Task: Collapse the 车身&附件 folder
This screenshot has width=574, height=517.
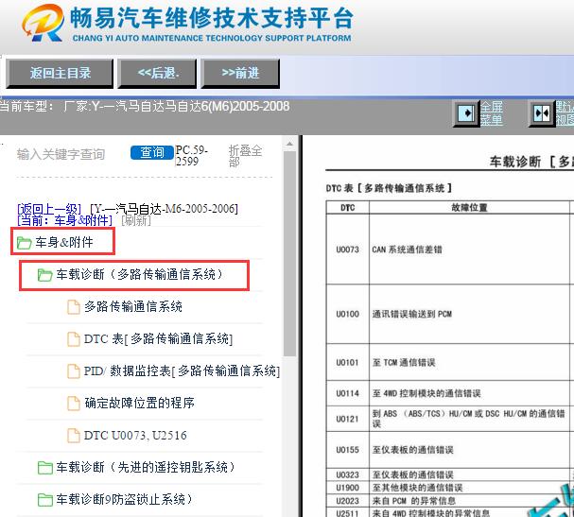Action: point(63,242)
